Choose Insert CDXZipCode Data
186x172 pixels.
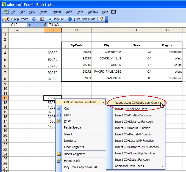136,109
